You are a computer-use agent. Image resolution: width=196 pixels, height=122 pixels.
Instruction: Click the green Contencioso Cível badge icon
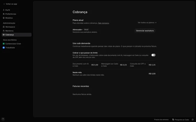[x=4, y=44]
